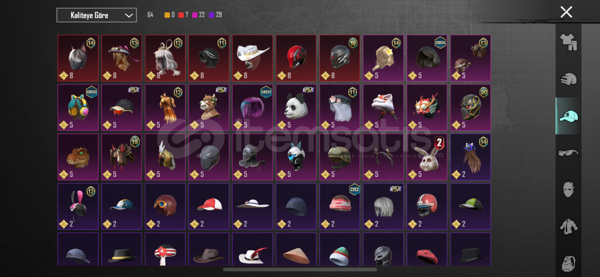This screenshot has width=600, height=277.
Task: Pick the T-rex dinosaur mask
Action: [78, 157]
